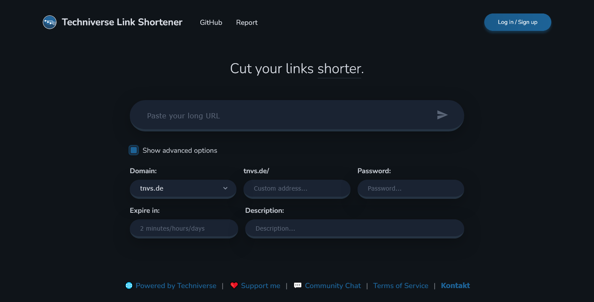This screenshot has width=594, height=302.
Task: Click the Log in / Sign up button
Action: coord(518,22)
